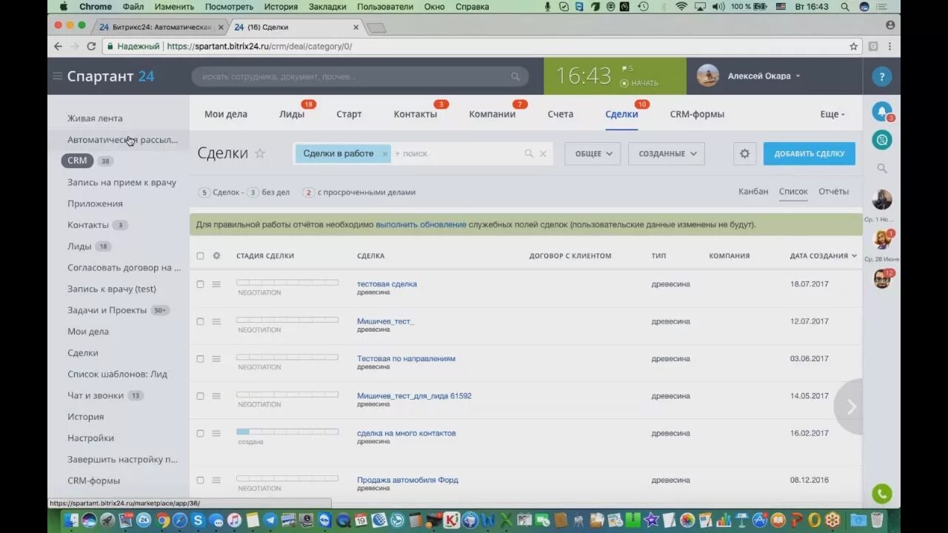
Task: Click the stage bar of тестовая сделка
Action: [287, 282]
